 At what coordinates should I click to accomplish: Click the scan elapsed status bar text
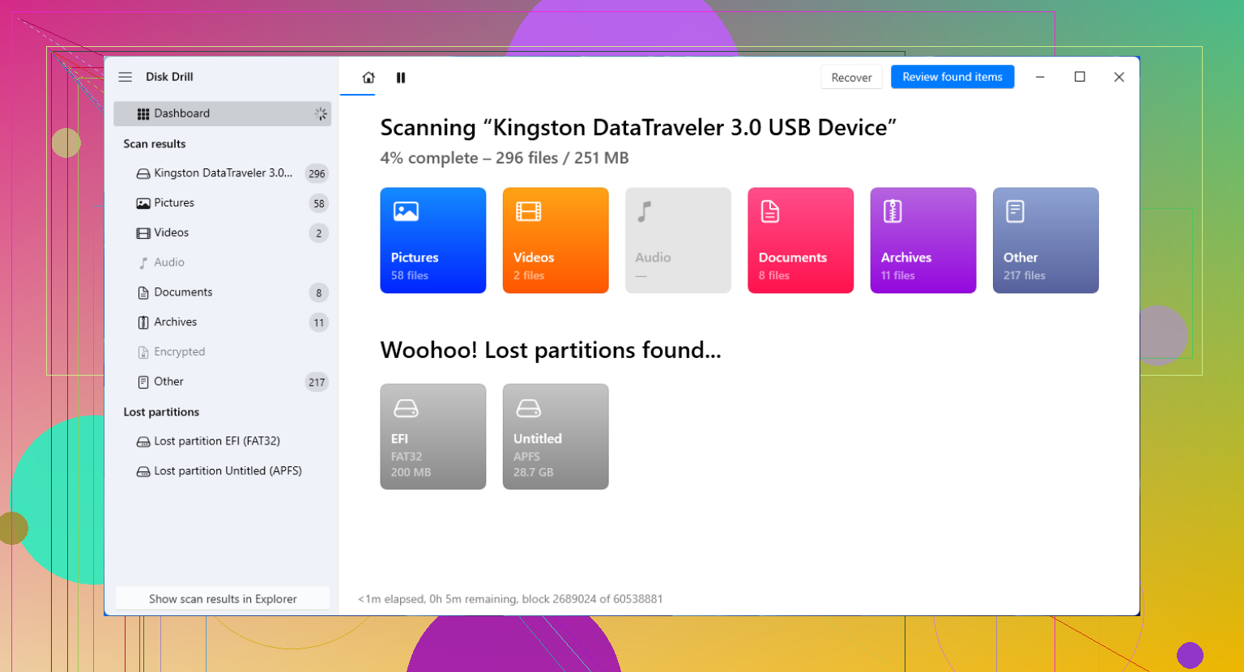pyautogui.click(x=510, y=599)
